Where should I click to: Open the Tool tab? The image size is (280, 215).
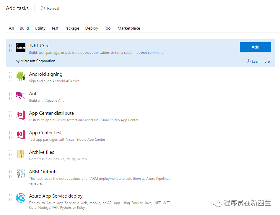108,28
